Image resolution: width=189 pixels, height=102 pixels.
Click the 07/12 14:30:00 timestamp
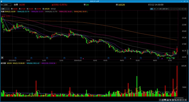156,5
